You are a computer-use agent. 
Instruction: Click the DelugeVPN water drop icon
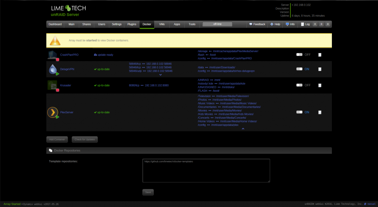click(53, 69)
